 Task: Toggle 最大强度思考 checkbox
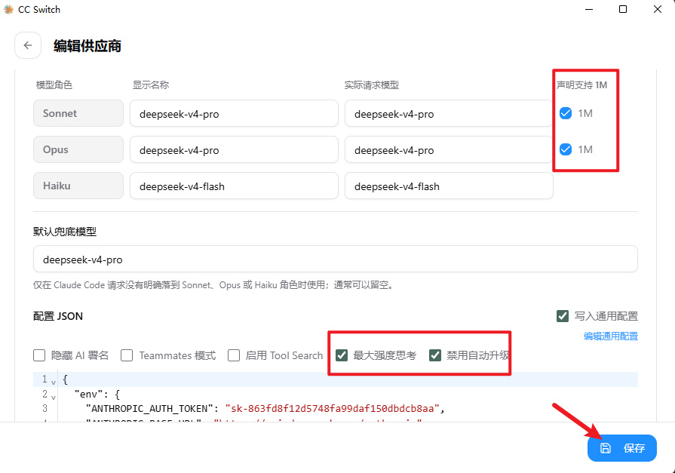point(342,355)
